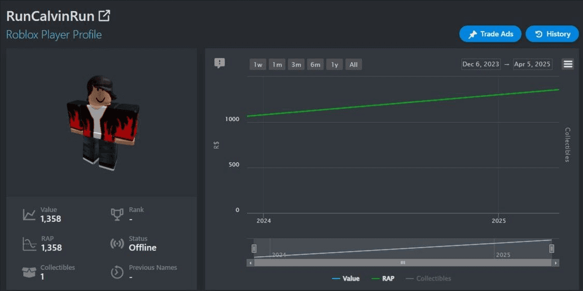Click the 2025 x-axis label on chart
The image size is (583, 291).
498,221
